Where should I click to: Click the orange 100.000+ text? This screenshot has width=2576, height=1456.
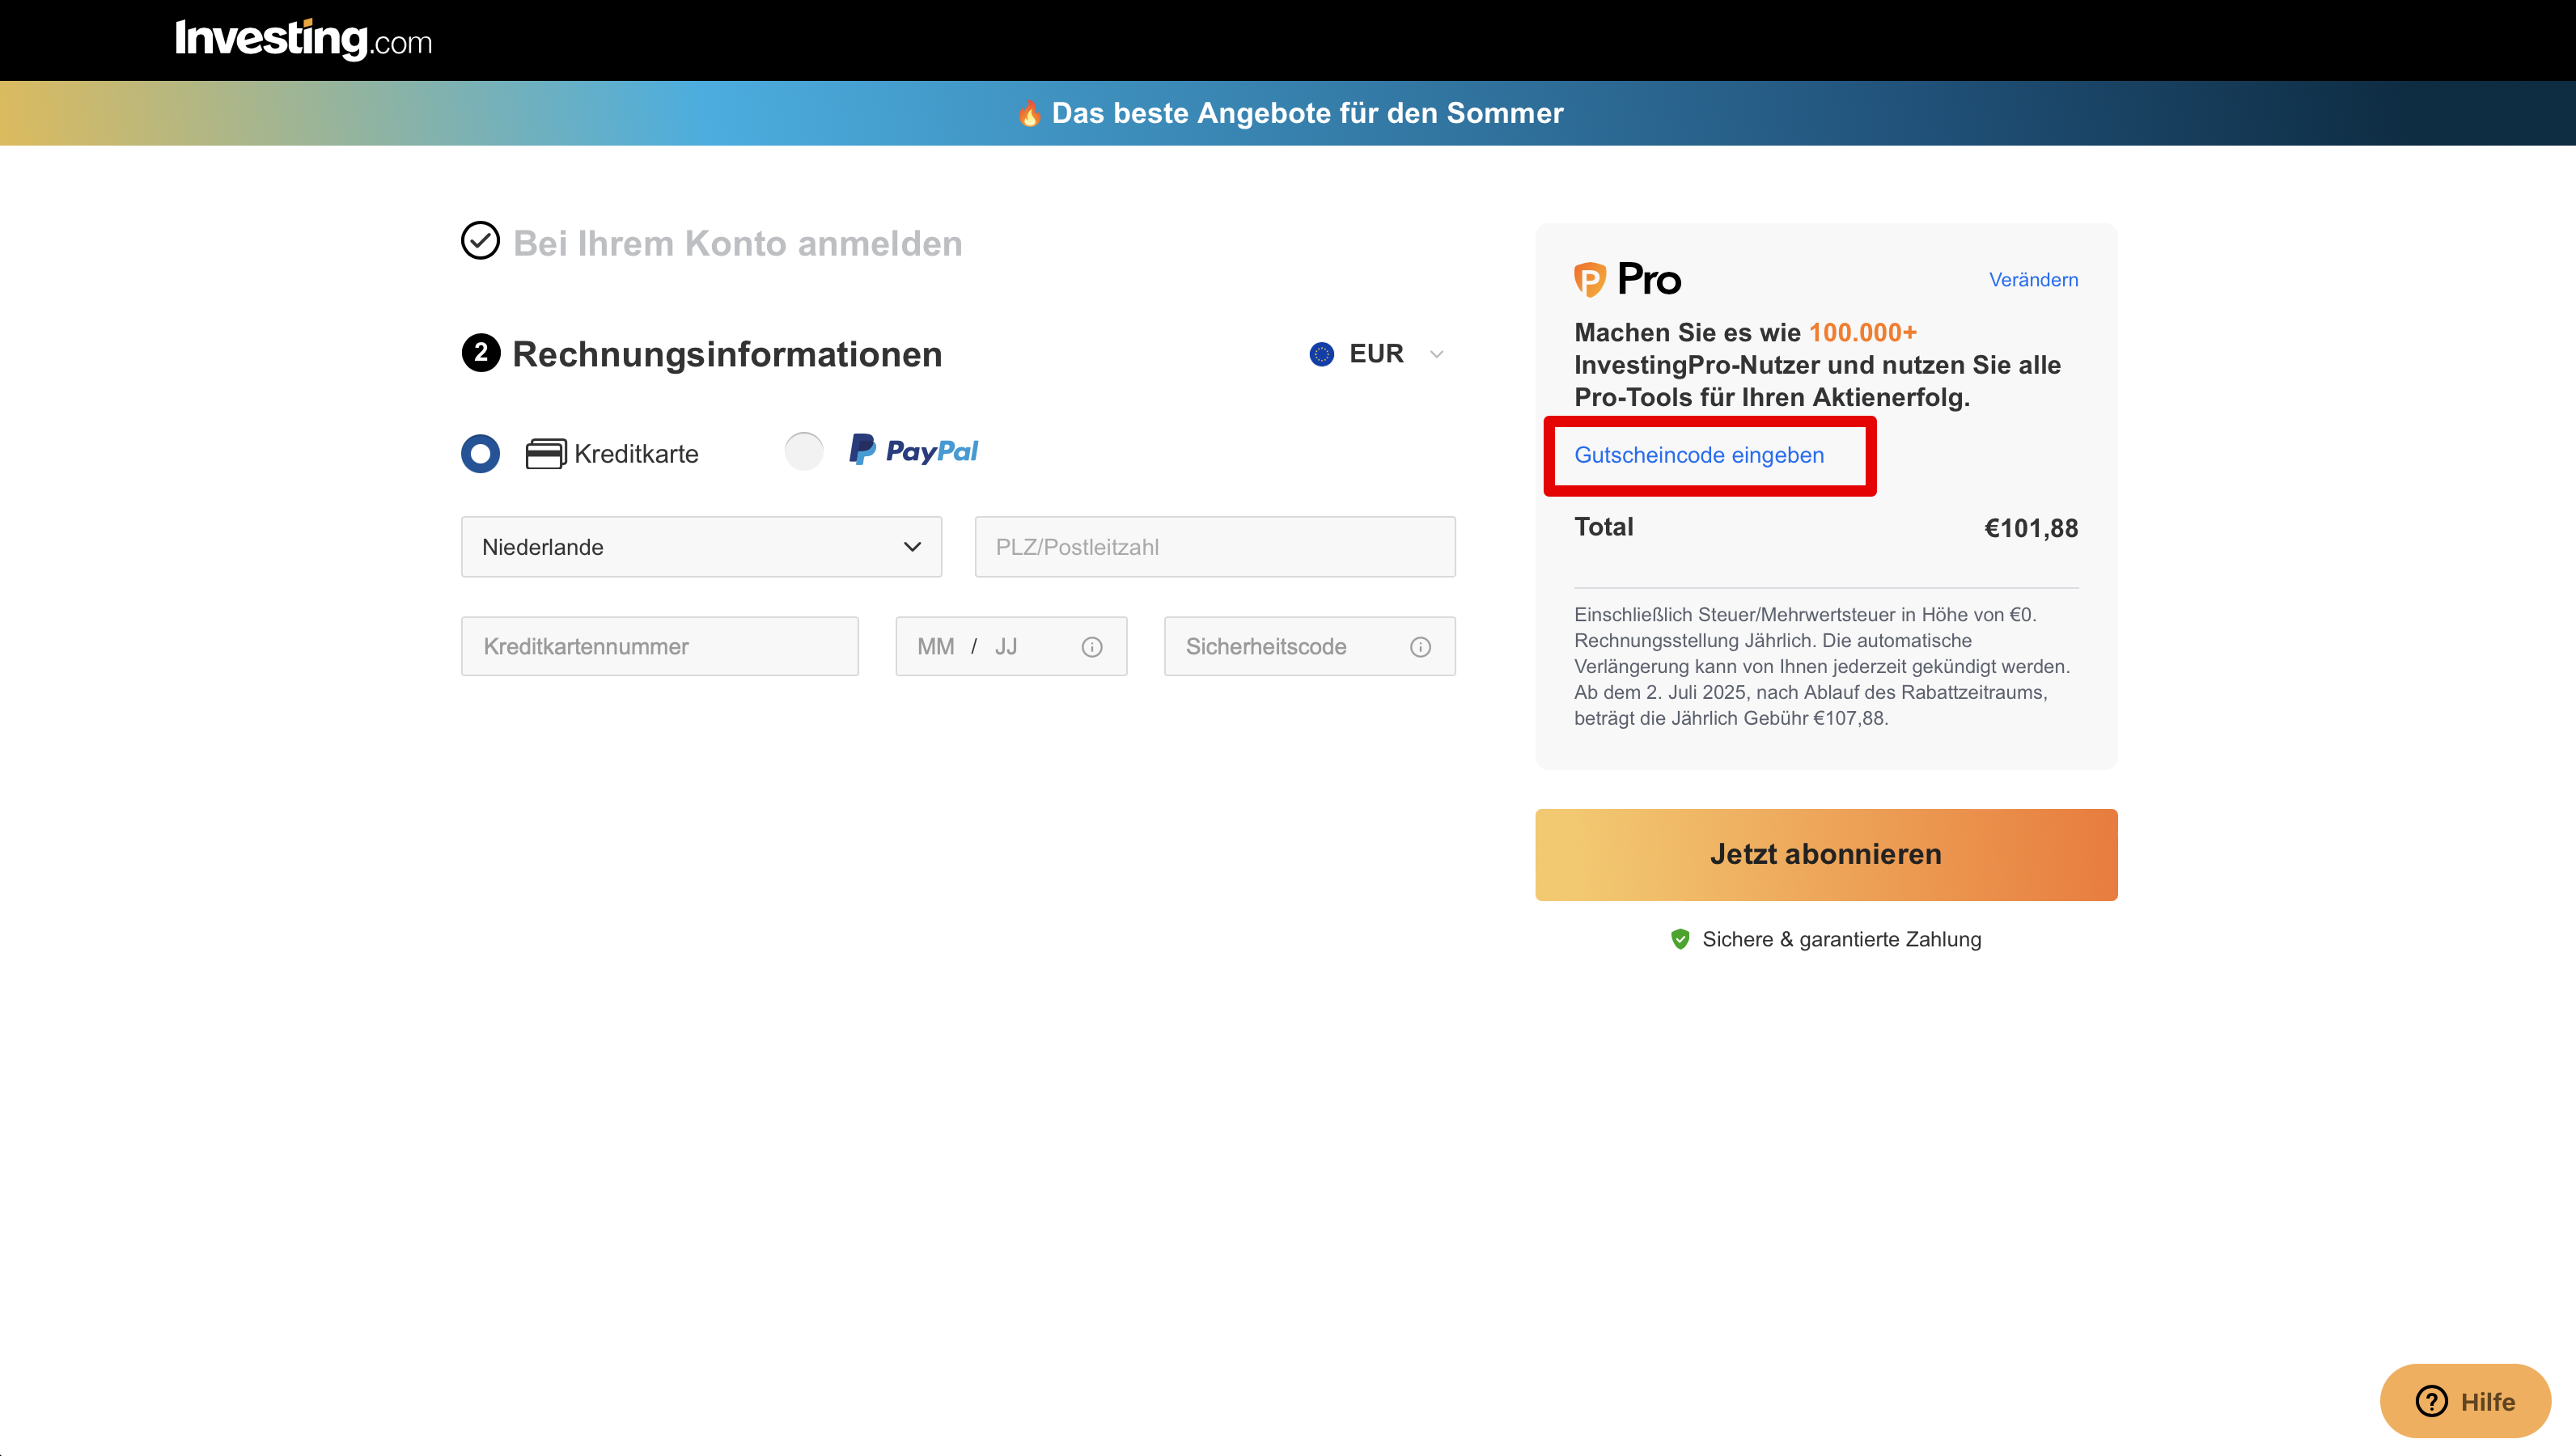[1863, 332]
